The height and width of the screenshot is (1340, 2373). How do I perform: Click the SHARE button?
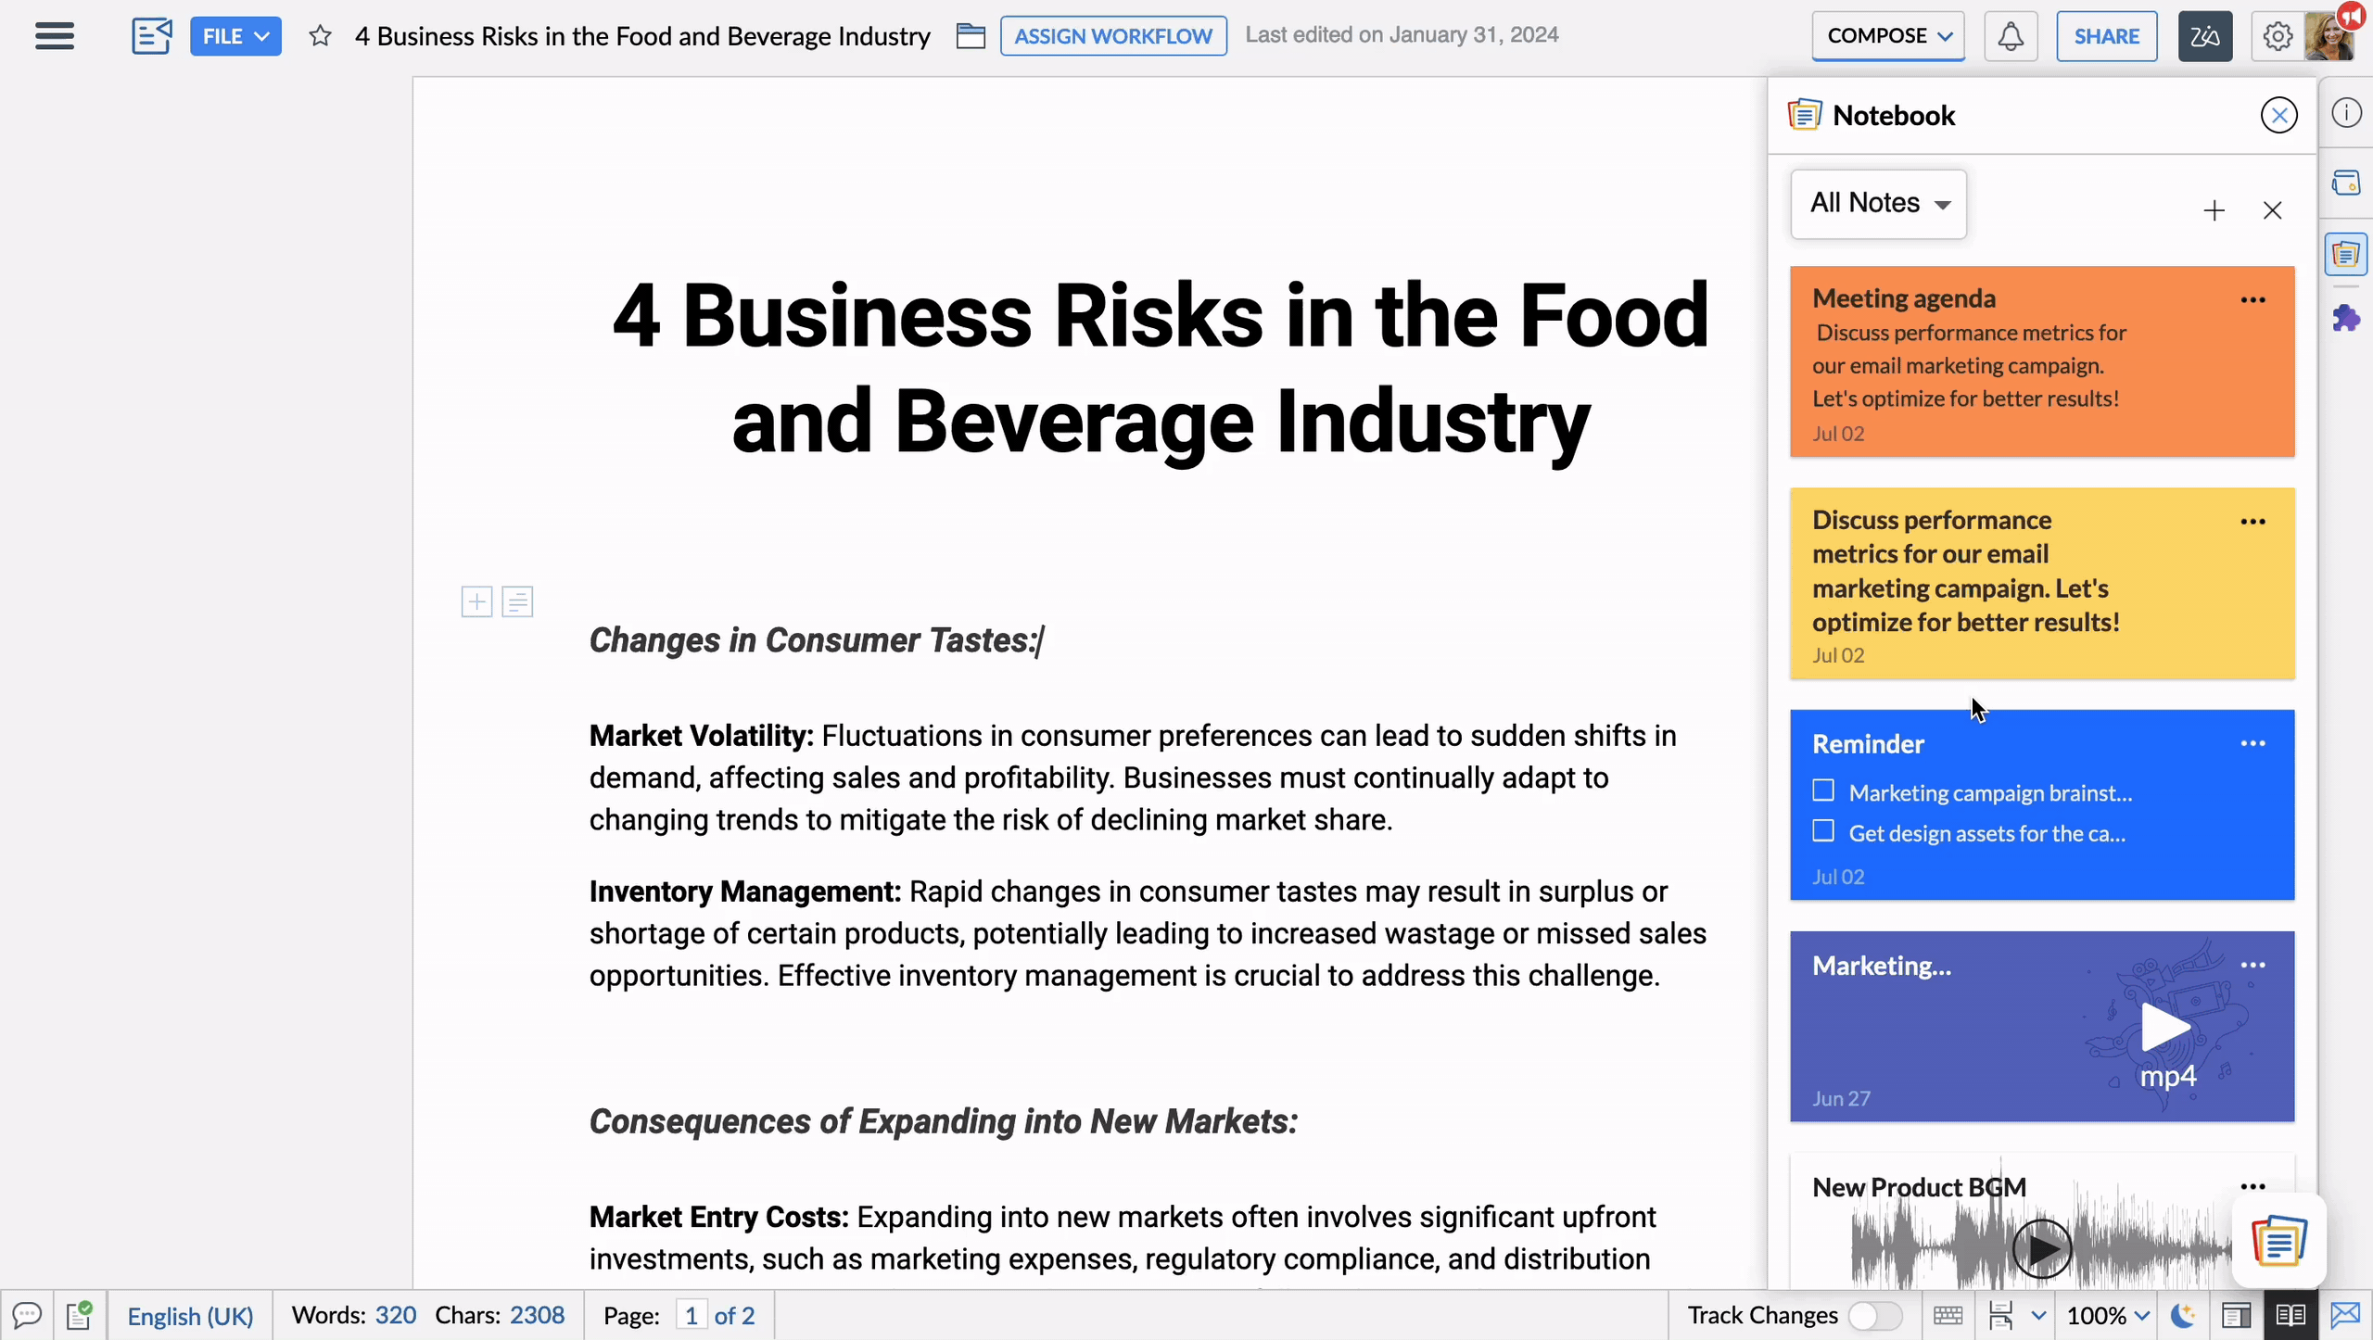2106,36
